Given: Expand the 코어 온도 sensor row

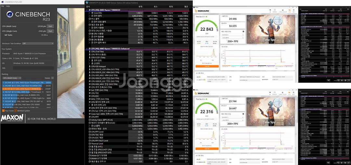Looking at the screenshot, I should tap(89, 60).
